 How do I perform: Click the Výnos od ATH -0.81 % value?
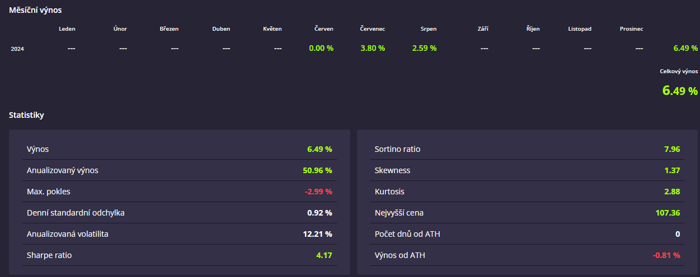pyautogui.click(x=666, y=255)
